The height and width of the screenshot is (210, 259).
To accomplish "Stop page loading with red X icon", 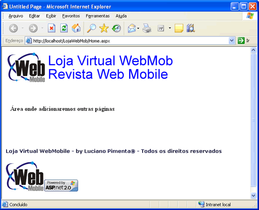I will click(52, 28).
